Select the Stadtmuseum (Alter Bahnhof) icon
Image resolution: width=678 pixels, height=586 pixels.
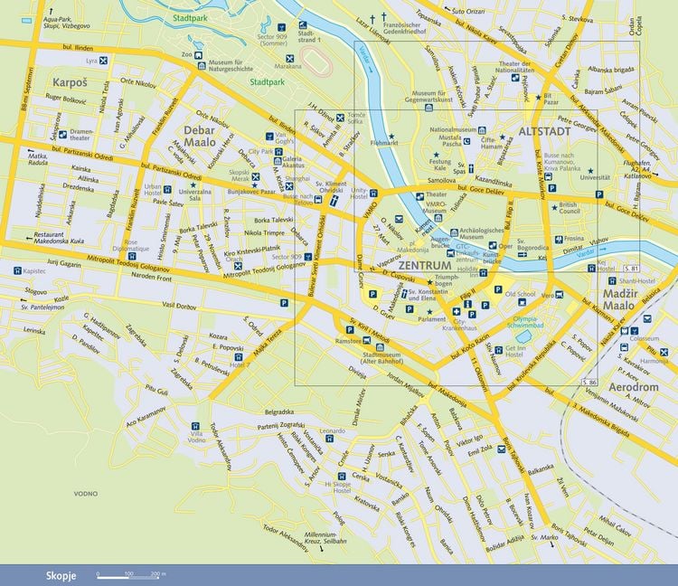coord(380,347)
